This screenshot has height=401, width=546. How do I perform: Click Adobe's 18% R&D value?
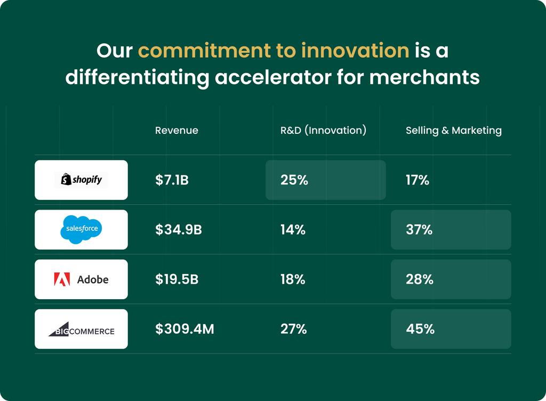click(x=293, y=279)
